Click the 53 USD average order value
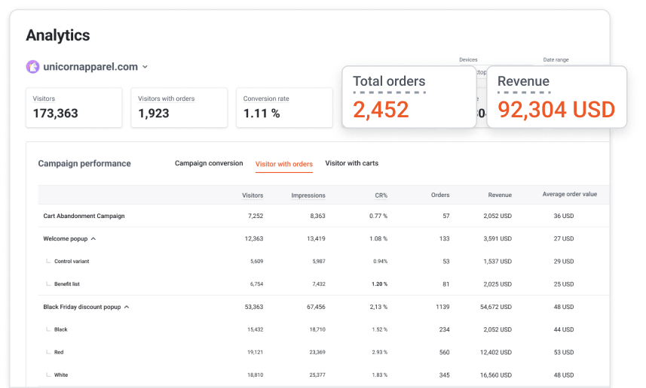This screenshot has width=646, height=388. (564, 353)
